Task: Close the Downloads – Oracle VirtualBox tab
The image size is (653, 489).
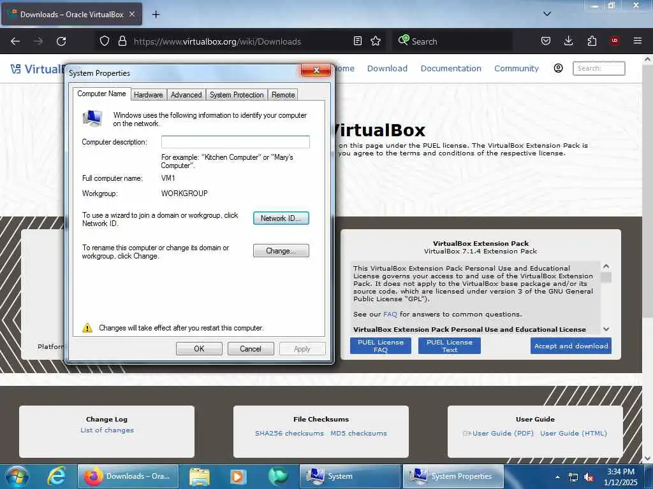Action: coord(132,14)
